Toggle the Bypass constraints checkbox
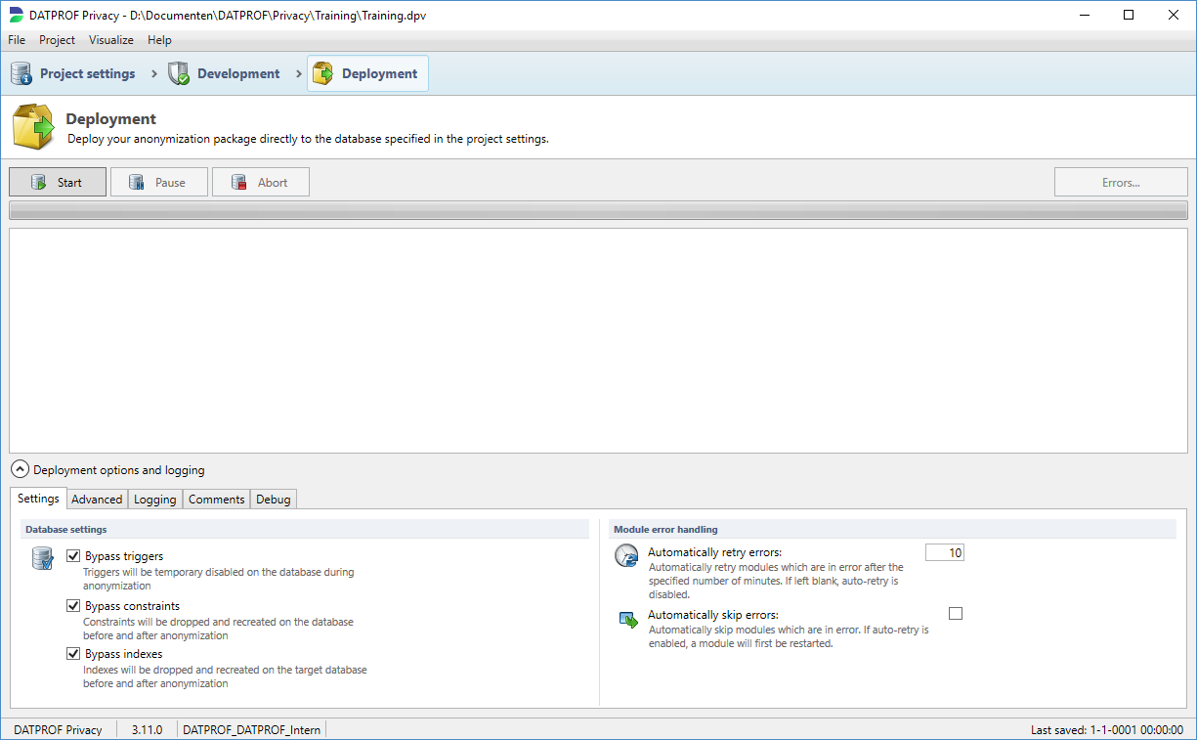This screenshot has width=1197, height=740. tap(73, 606)
